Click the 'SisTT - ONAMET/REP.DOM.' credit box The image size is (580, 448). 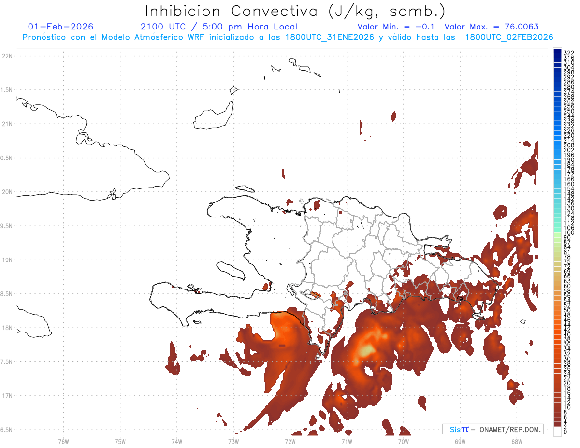(x=493, y=429)
